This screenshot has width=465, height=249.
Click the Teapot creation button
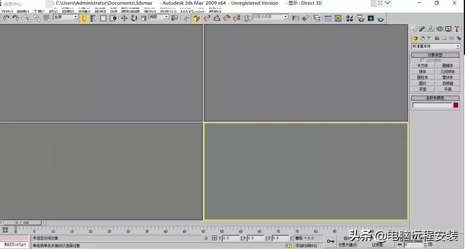pos(422,89)
